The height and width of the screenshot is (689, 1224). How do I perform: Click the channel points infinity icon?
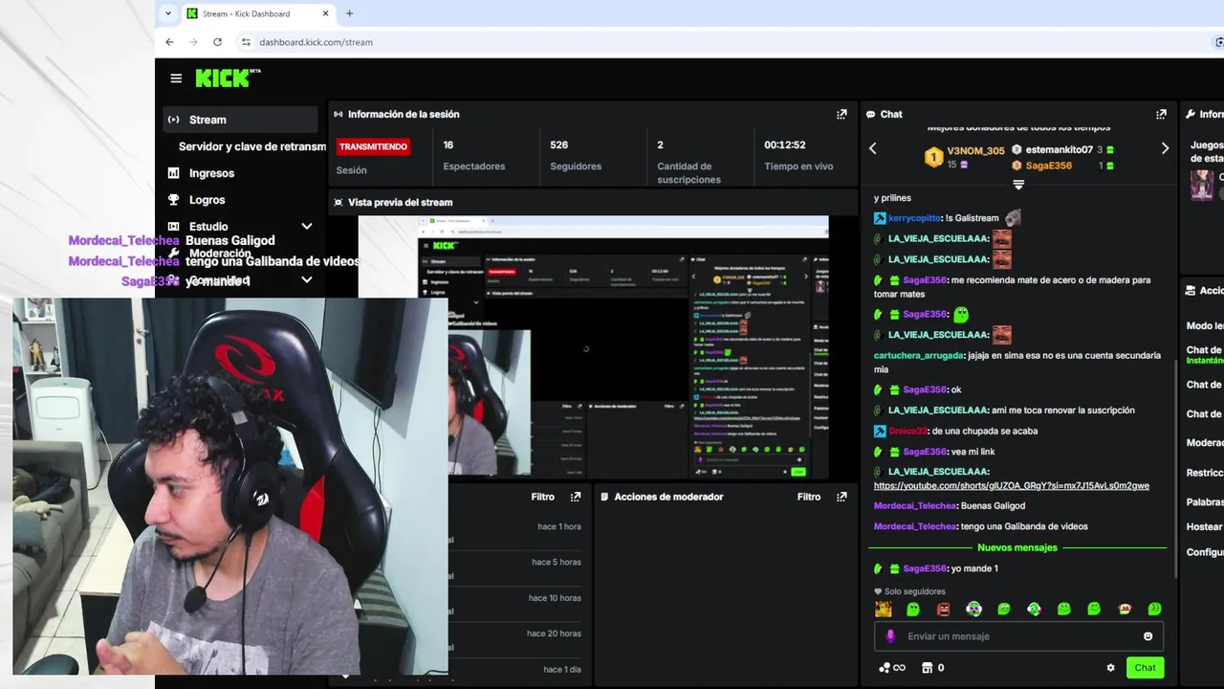[892, 668]
